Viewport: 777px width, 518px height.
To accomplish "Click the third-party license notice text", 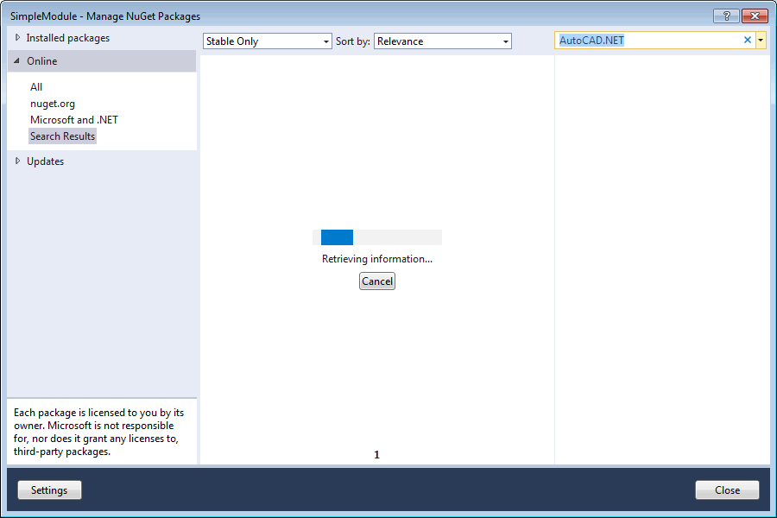I will [x=98, y=433].
